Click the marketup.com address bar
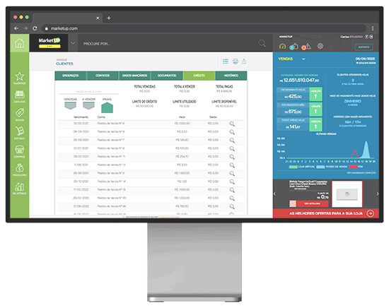The width and height of the screenshot is (389, 308). click(204, 28)
